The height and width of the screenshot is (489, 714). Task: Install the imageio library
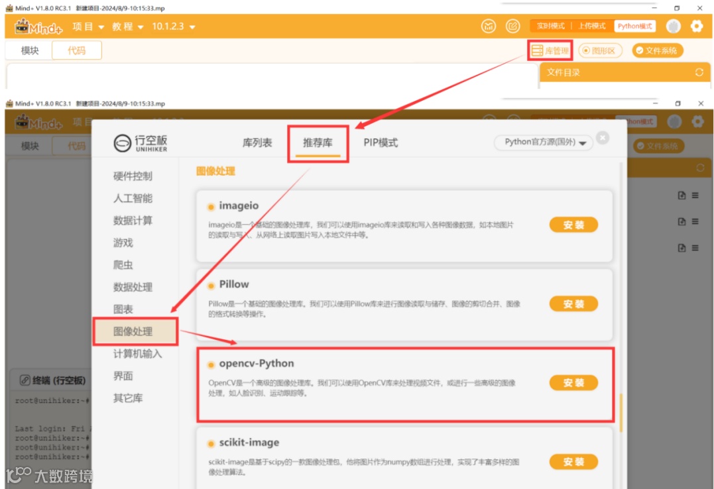click(x=573, y=225)
